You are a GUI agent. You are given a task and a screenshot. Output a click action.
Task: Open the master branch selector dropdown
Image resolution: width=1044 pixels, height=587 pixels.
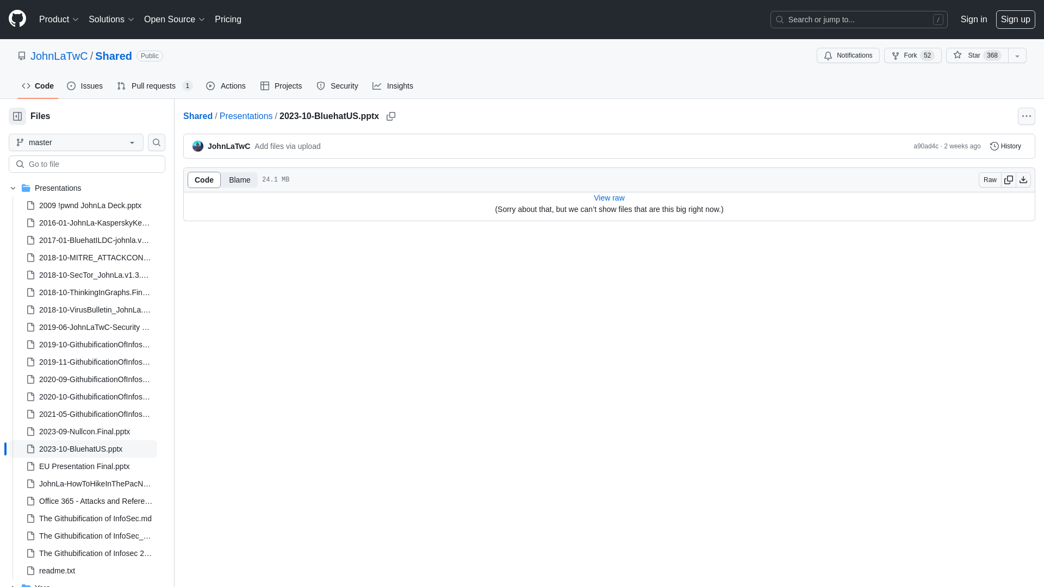pyautogui.click(x=76, y=142)
